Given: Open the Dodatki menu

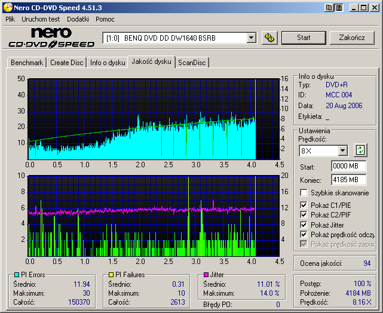Looking at the screenshot, I should [x=78, y=19].
